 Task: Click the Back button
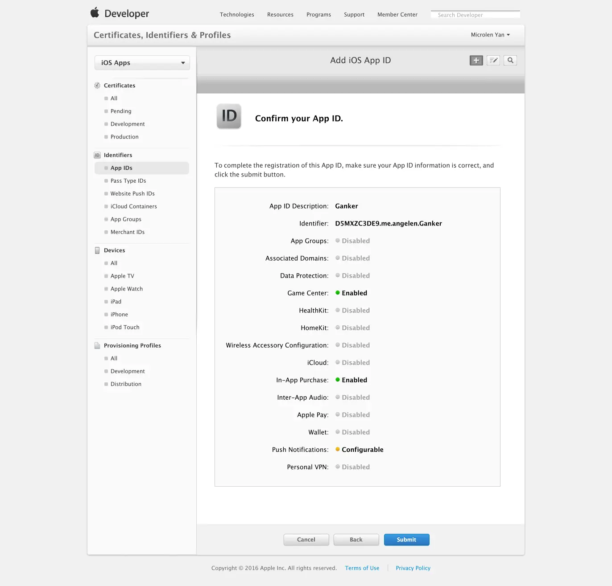pyautogui.click(x=356, y=540)
